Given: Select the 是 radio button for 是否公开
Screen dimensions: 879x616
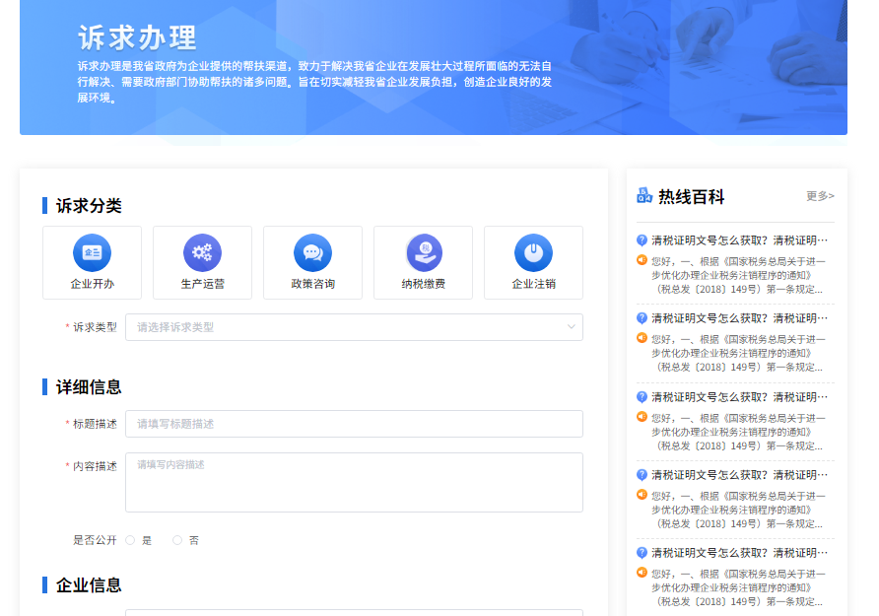Looking at the screenshot, I should tap(130, 540).
